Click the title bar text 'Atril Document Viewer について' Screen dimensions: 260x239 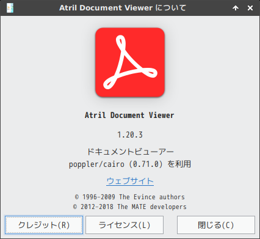click(123, 8)
